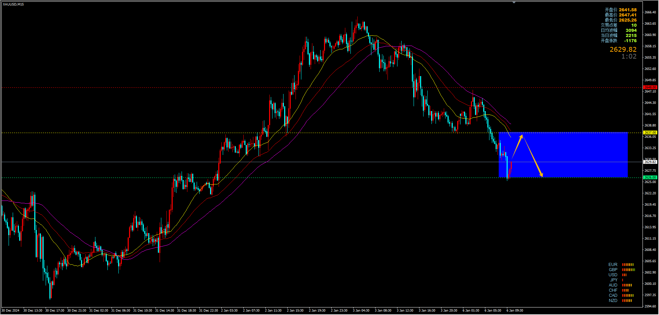Click the large orange 2629.82 price readout
The width and height of the screenshot is (659, 315).
623,50
